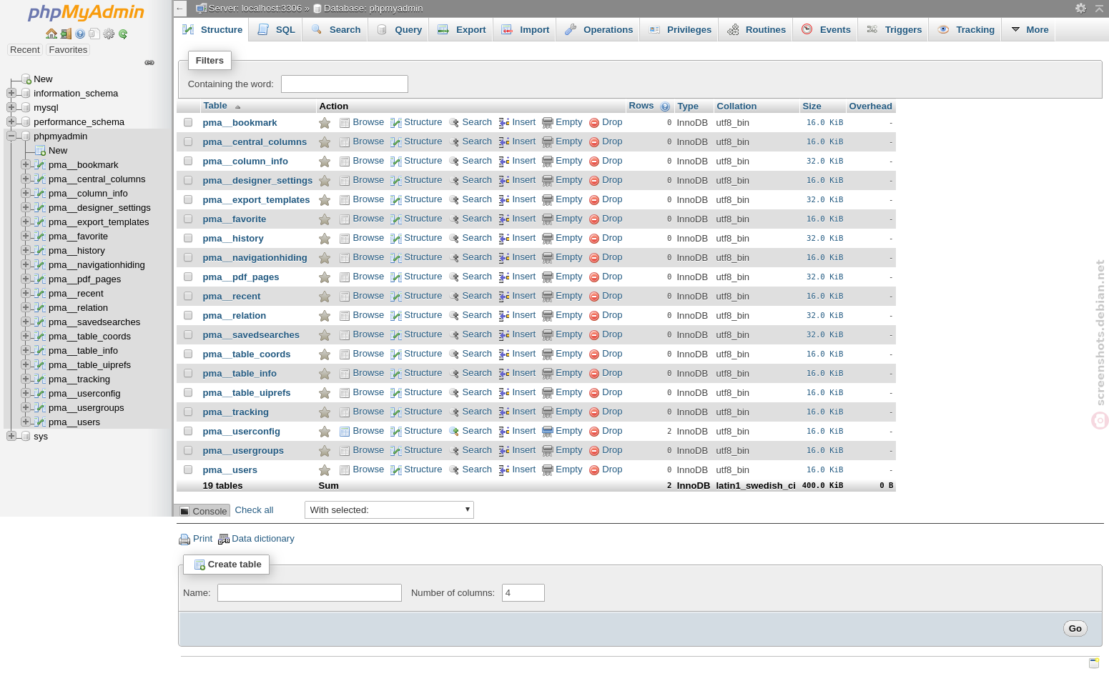
Task: Click the Go button
Action: [x=1075, y=629]
